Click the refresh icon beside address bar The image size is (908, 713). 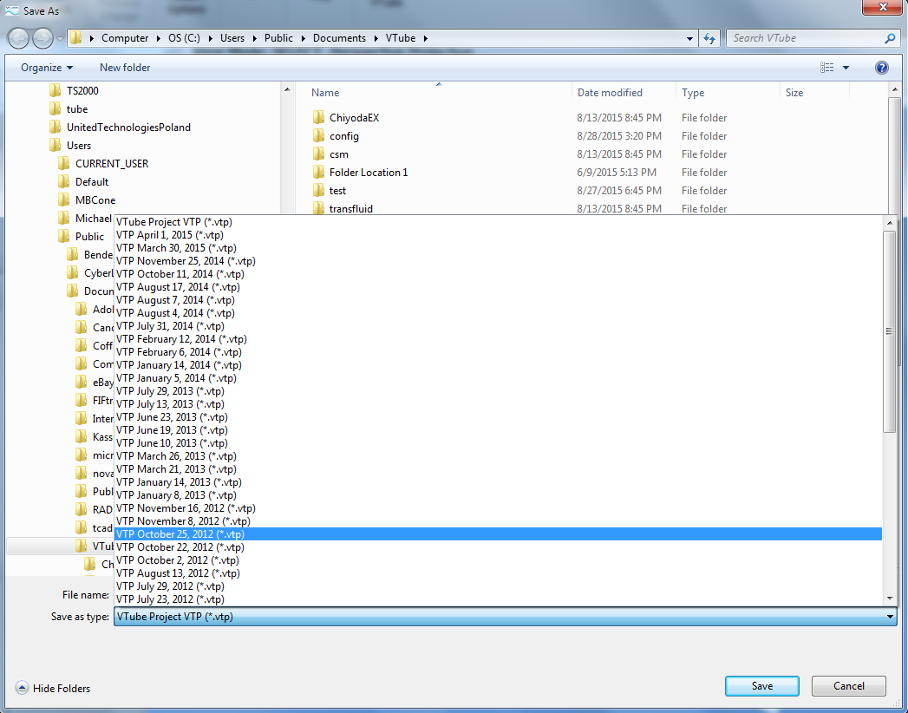point(710,38)
